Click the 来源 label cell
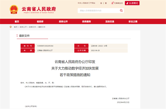Screen dimensions: 166x109 28,50
